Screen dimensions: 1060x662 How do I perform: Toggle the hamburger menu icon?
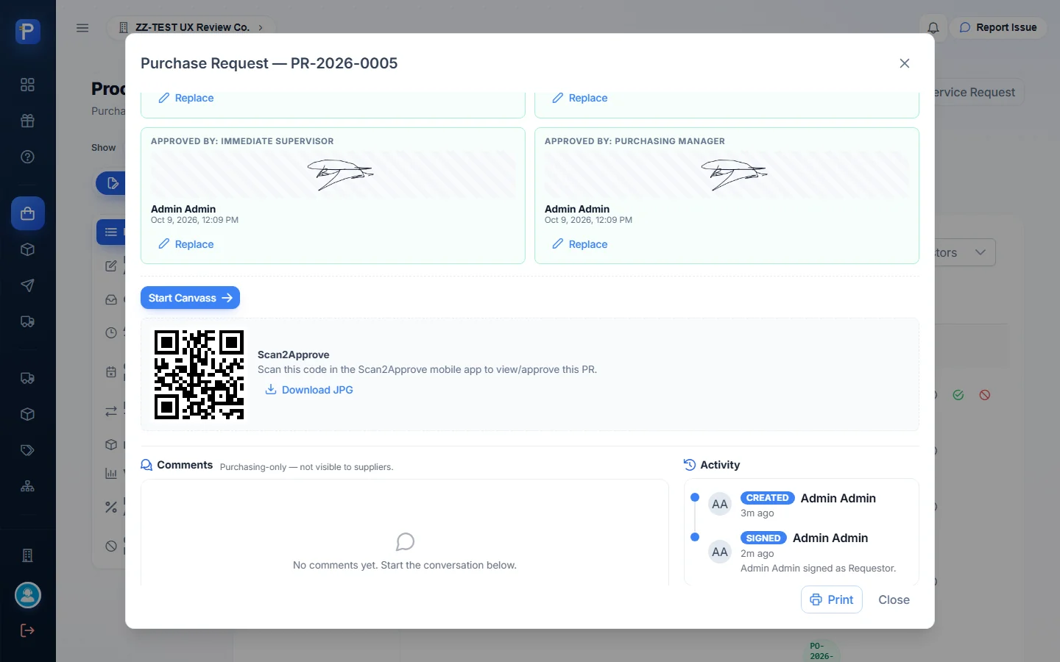[x=82, y=28]
